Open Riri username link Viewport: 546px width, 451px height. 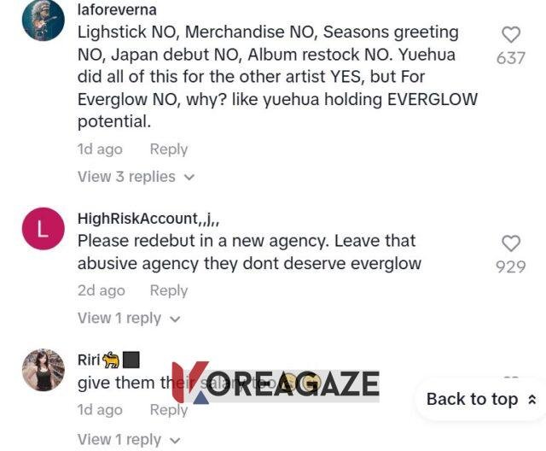coord(89,360)
